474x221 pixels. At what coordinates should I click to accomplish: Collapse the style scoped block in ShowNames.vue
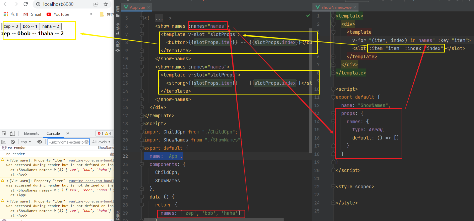333,186
